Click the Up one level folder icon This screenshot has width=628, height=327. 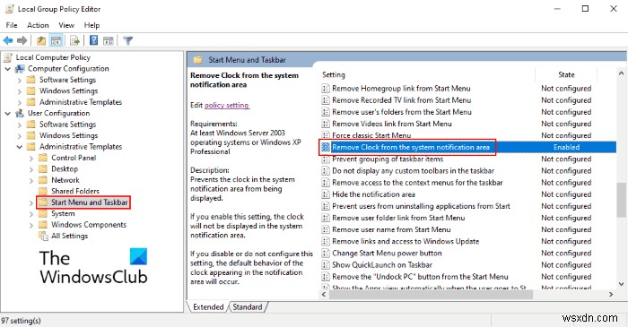(x=41, y=40)
